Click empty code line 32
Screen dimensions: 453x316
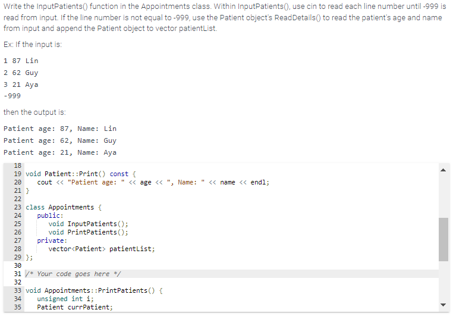pyautogui.click(x=231, y=282)
